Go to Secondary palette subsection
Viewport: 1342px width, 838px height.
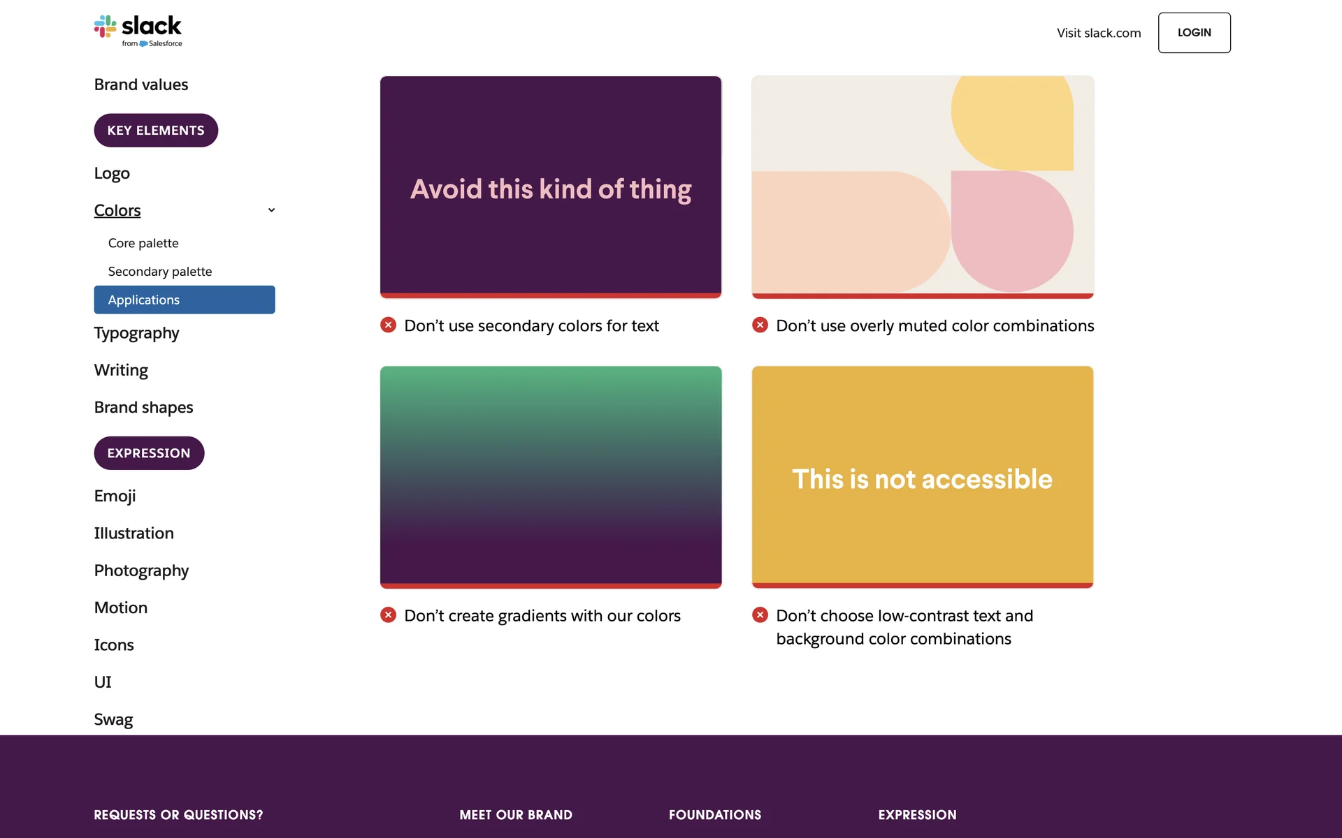pos(159,272)
